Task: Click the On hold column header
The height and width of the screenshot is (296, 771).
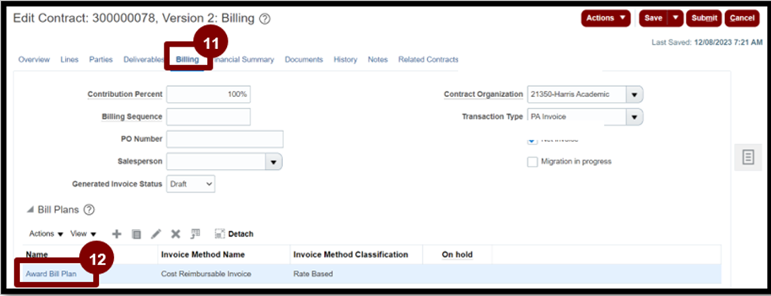Action: [x=457, y=255]
